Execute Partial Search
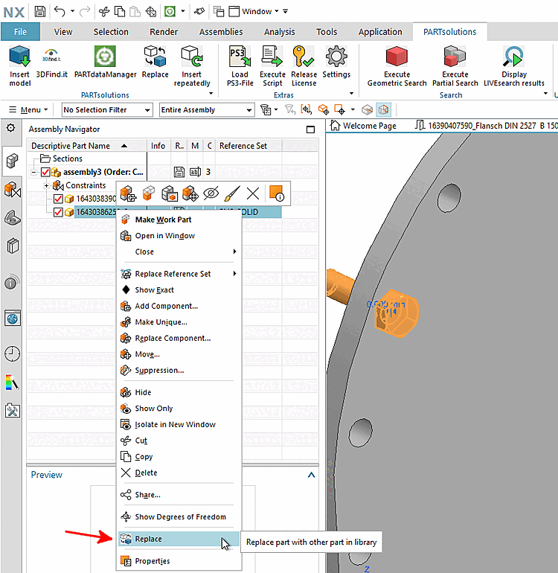 (x=455, y=65)
